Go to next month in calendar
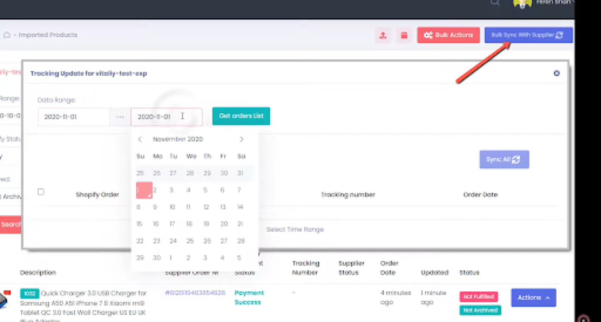 point(241,139)
